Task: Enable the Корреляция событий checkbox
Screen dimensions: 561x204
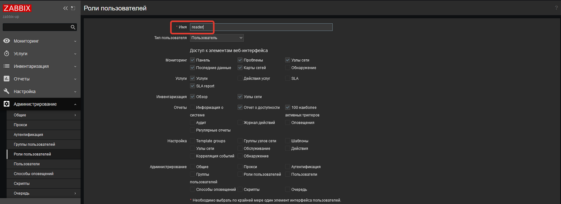Action: click(192, 156)
